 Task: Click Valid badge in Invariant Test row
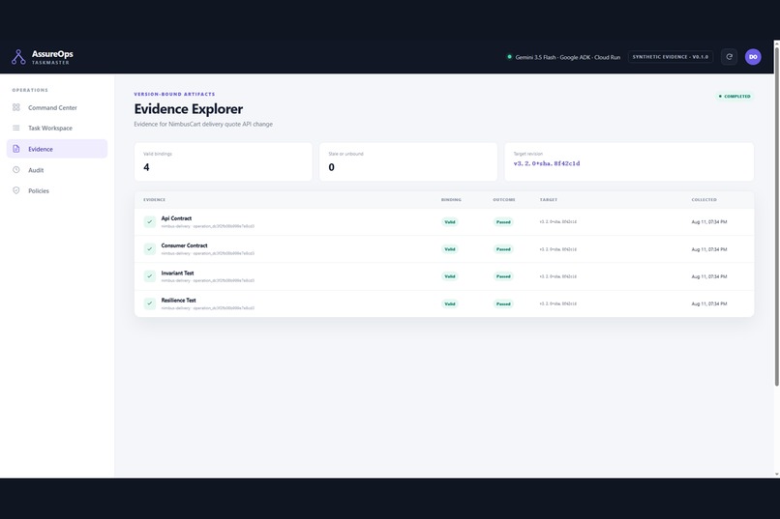click(450, 276)
